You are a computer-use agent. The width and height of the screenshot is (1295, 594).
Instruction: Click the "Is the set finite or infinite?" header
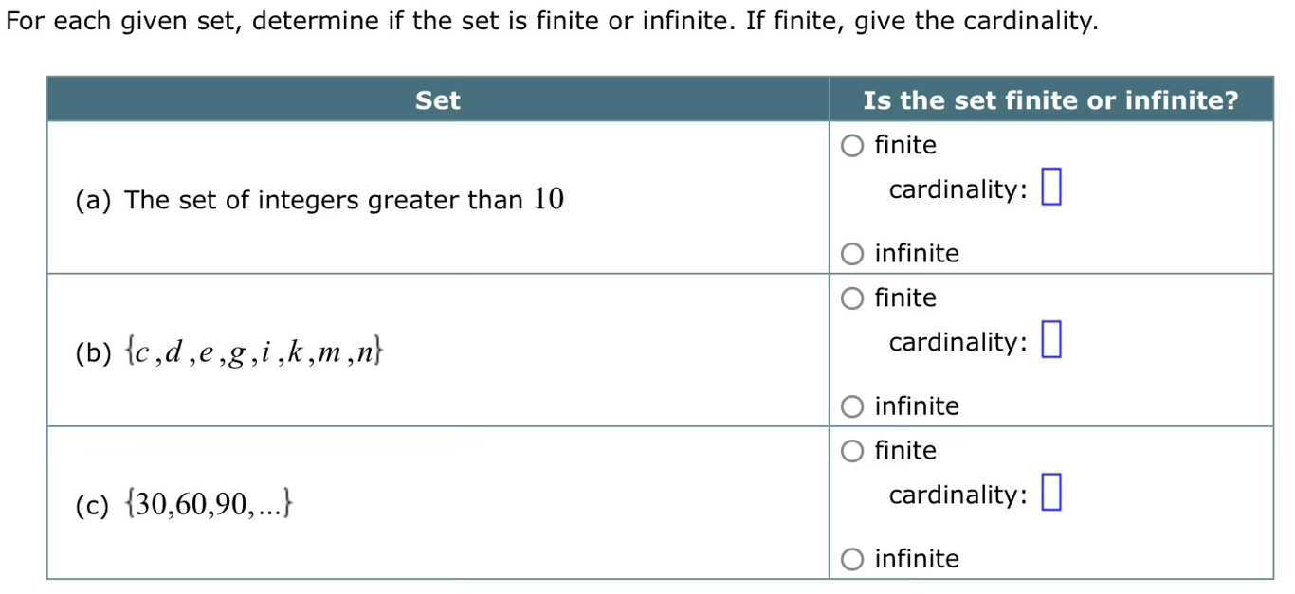pyautogui.click(x=1050, y=100)
